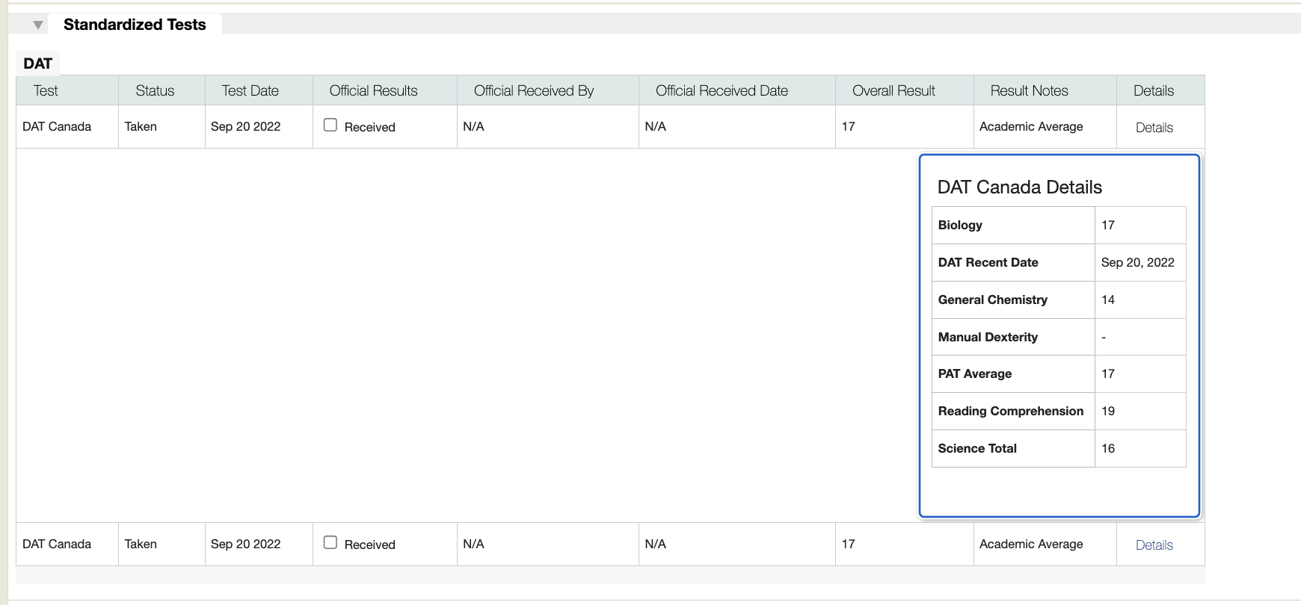The height and width of the screenshot is (605, 1301).
Task: Select the Reading Comprehension label in the popup
Action: [1010, 411]
